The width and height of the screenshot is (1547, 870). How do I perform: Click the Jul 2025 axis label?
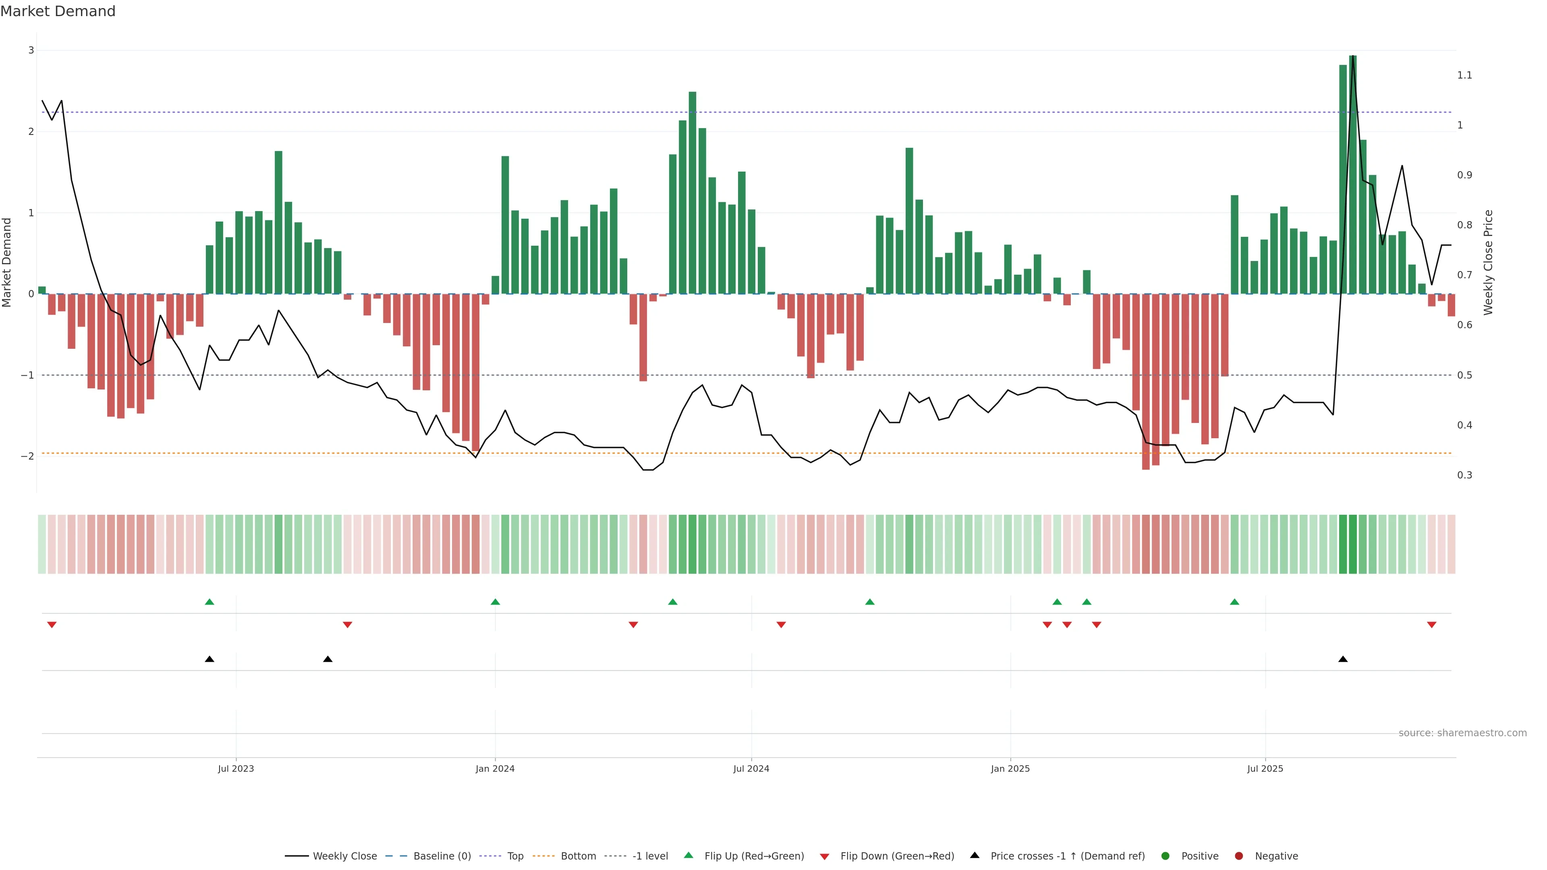pyautogui.click(x=1265, y=768)
